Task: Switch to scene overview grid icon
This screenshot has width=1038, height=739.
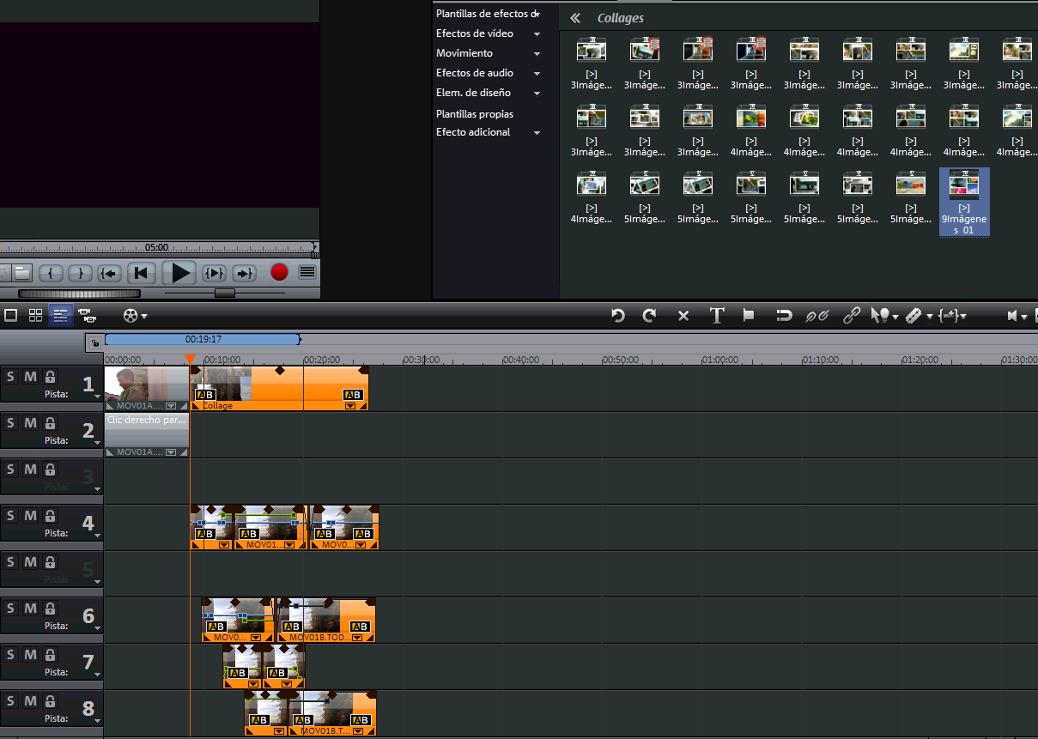Action: pos(35,315)
